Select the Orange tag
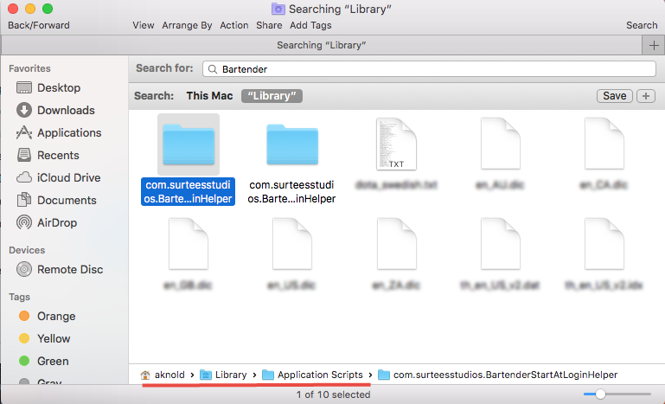This screenshot has width=665, height=404. (x=47, y=316)
